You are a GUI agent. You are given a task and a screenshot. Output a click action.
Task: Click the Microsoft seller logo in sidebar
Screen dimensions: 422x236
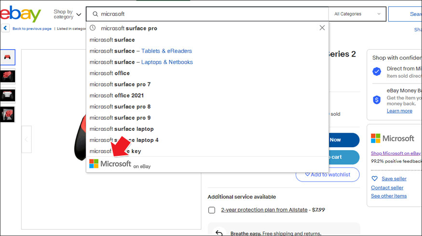393,138
